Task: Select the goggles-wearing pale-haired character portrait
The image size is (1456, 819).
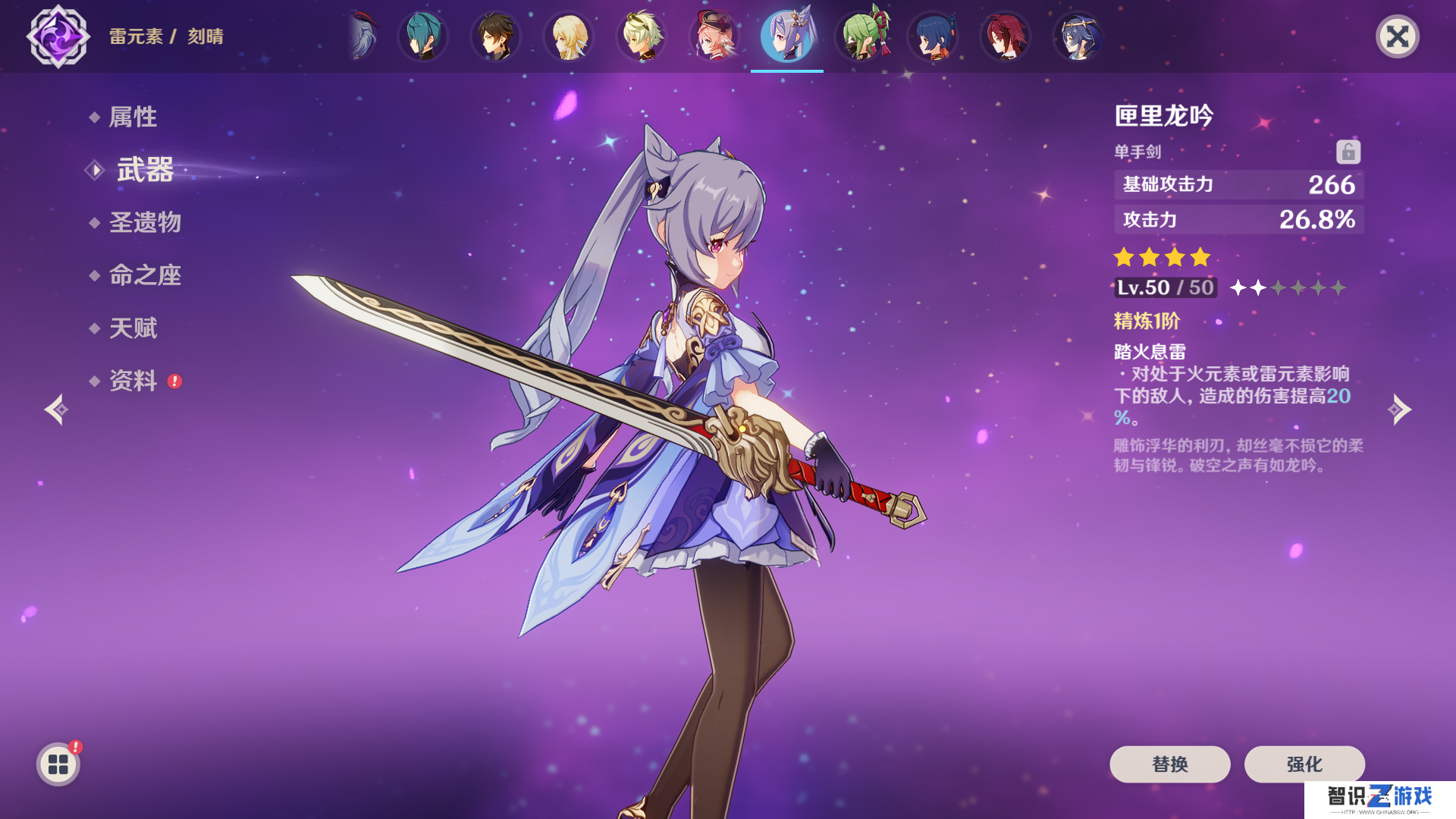Action: point(642,36)
